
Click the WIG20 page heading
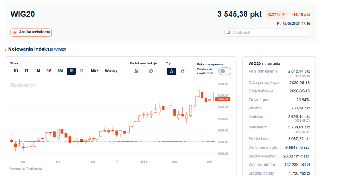click(x=23, y=14)
